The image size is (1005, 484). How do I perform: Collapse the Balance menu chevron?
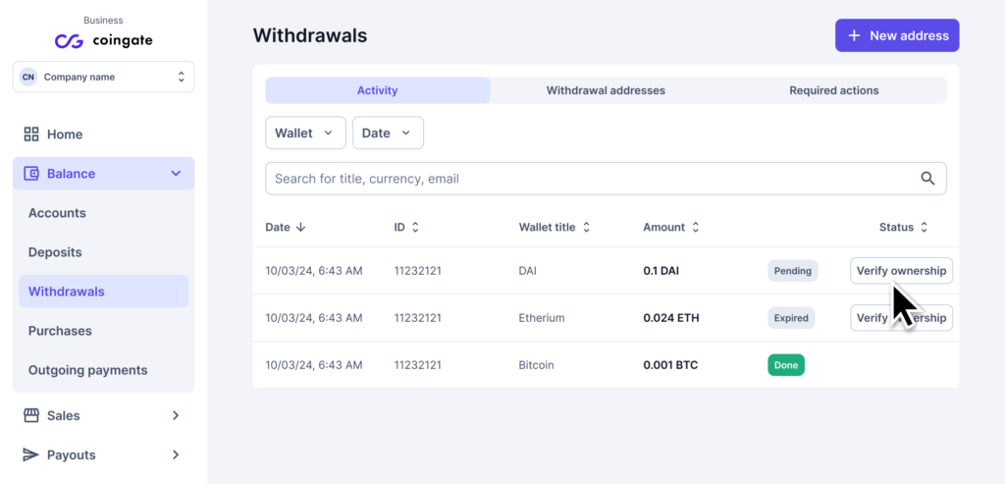tap(176, 174)
